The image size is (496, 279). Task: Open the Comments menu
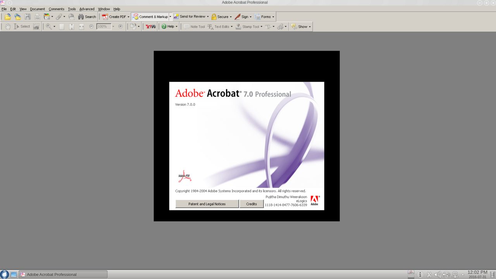tap(57, 9)
